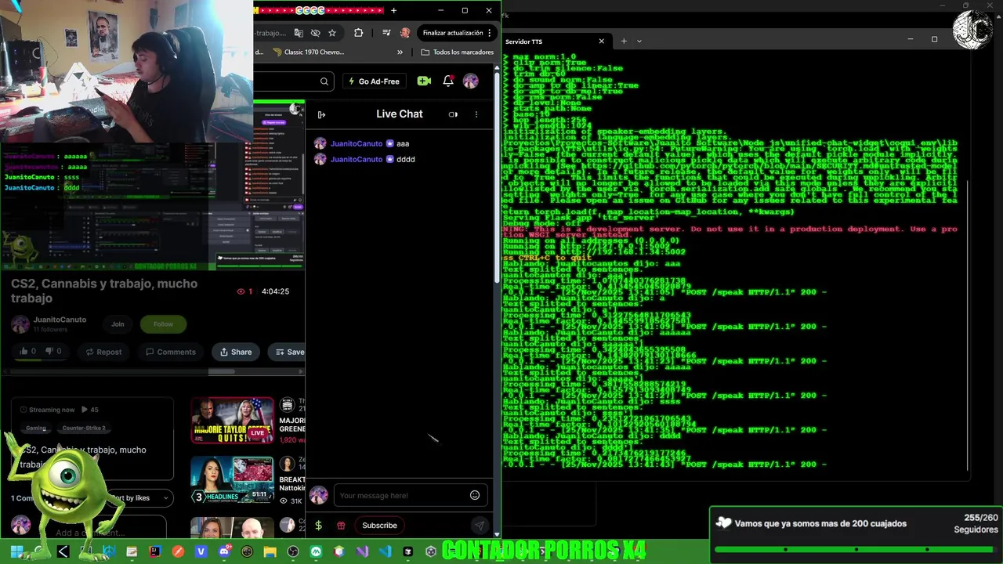Open the Chrome profile avatar
The width and height of the screenshot is (1003, 564).
405,33
